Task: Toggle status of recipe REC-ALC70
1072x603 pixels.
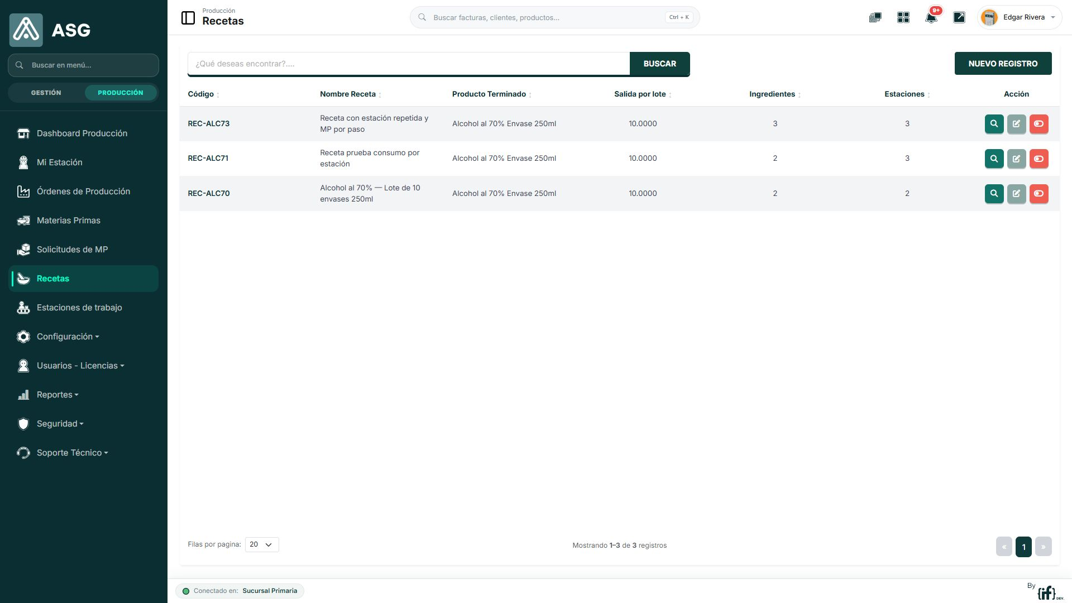Action: tap(1038, 194)
